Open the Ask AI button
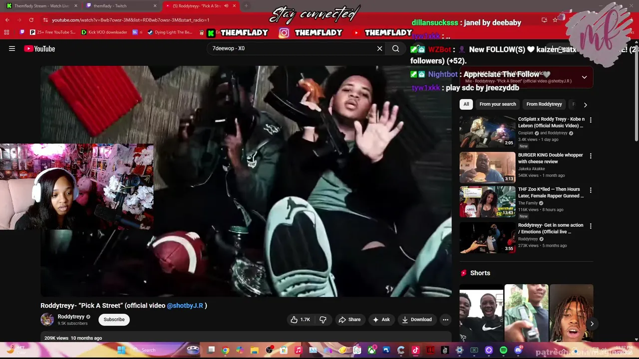This screenshot has width=639, height=359. (381, 320)
